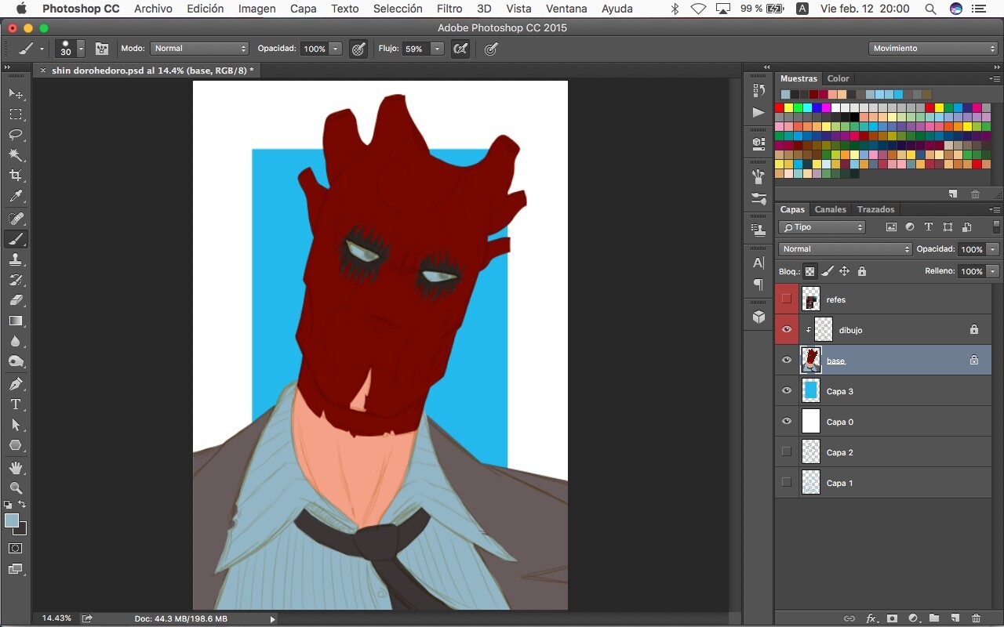Select the Eyedropper tool
Screen dimensions: 1004x627
coord(16,196)
